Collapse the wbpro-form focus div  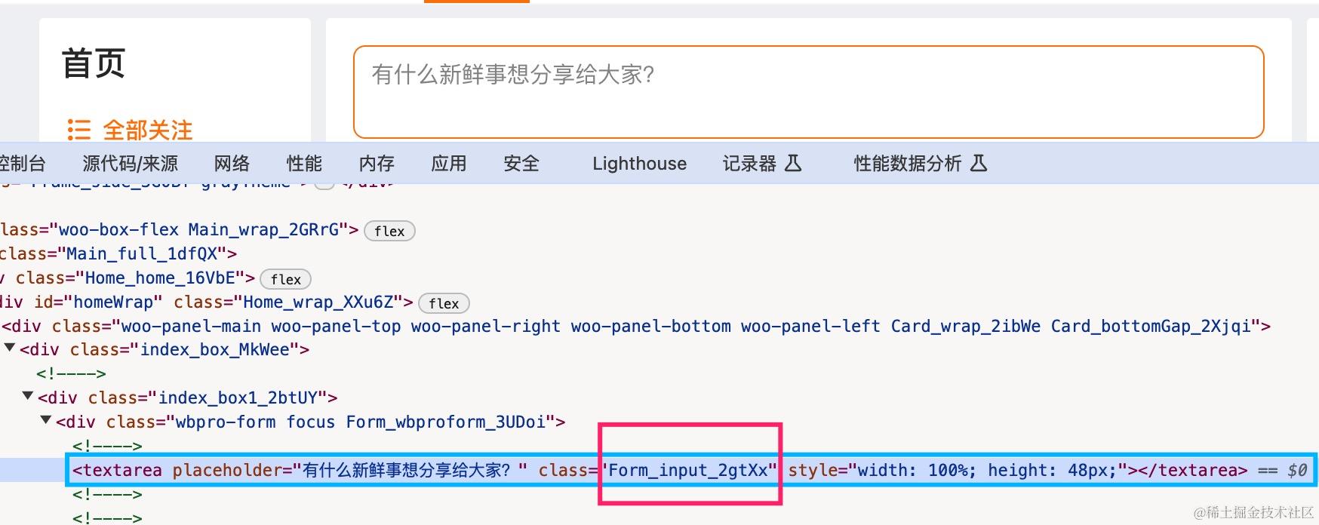point(46,420)
